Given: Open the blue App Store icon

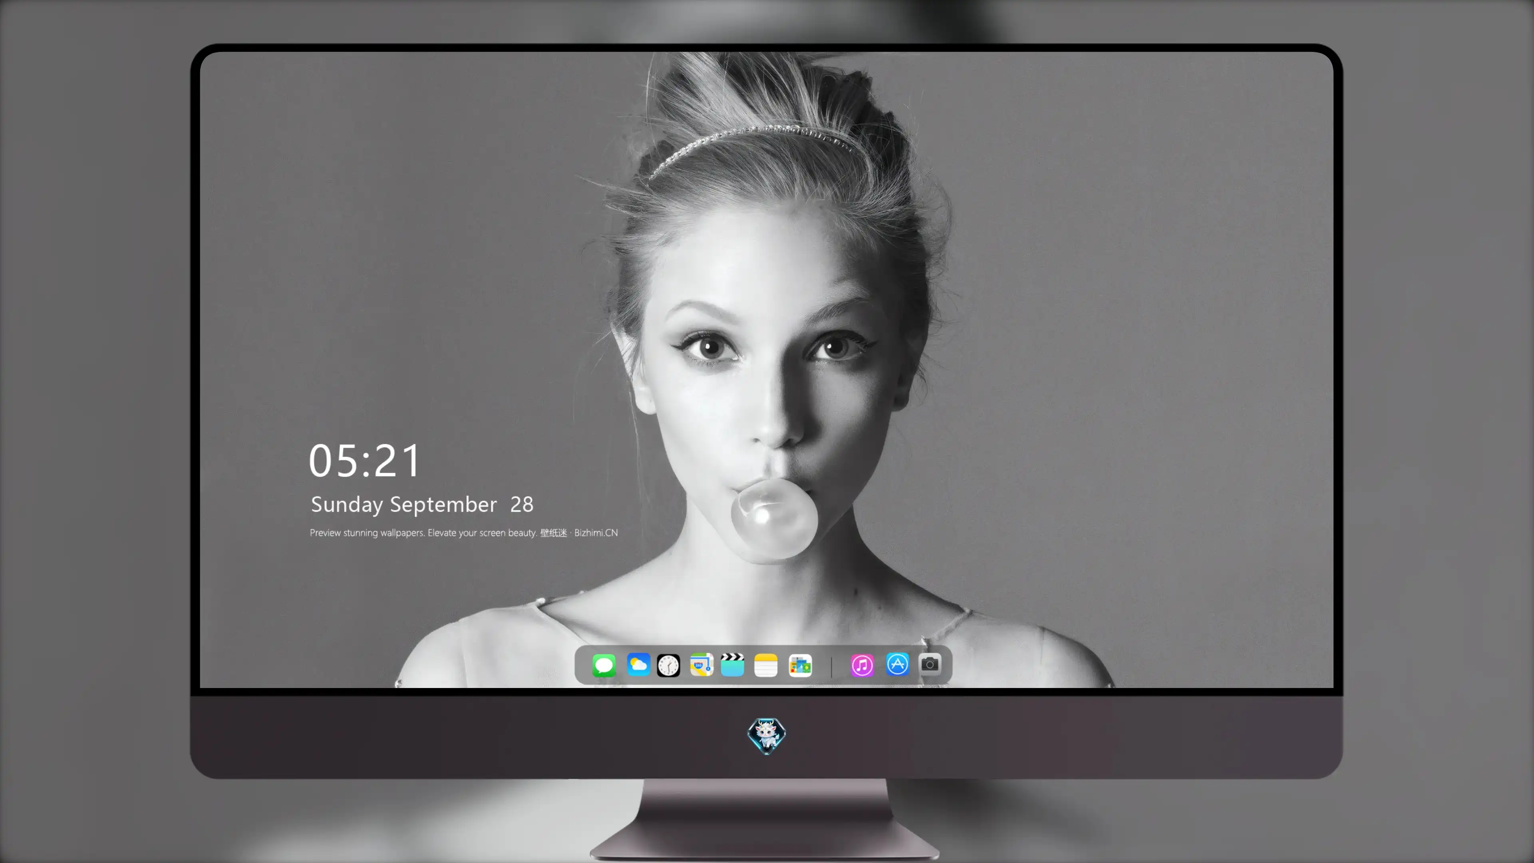Looking at the screenshot, I should coord(897,664).
